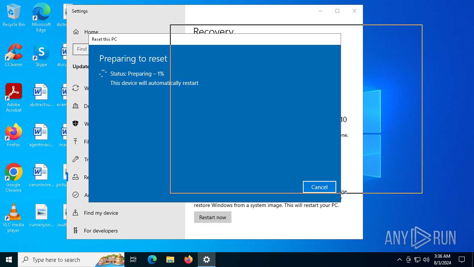
Task: Click the For developers tools icon
Action: 76,231
